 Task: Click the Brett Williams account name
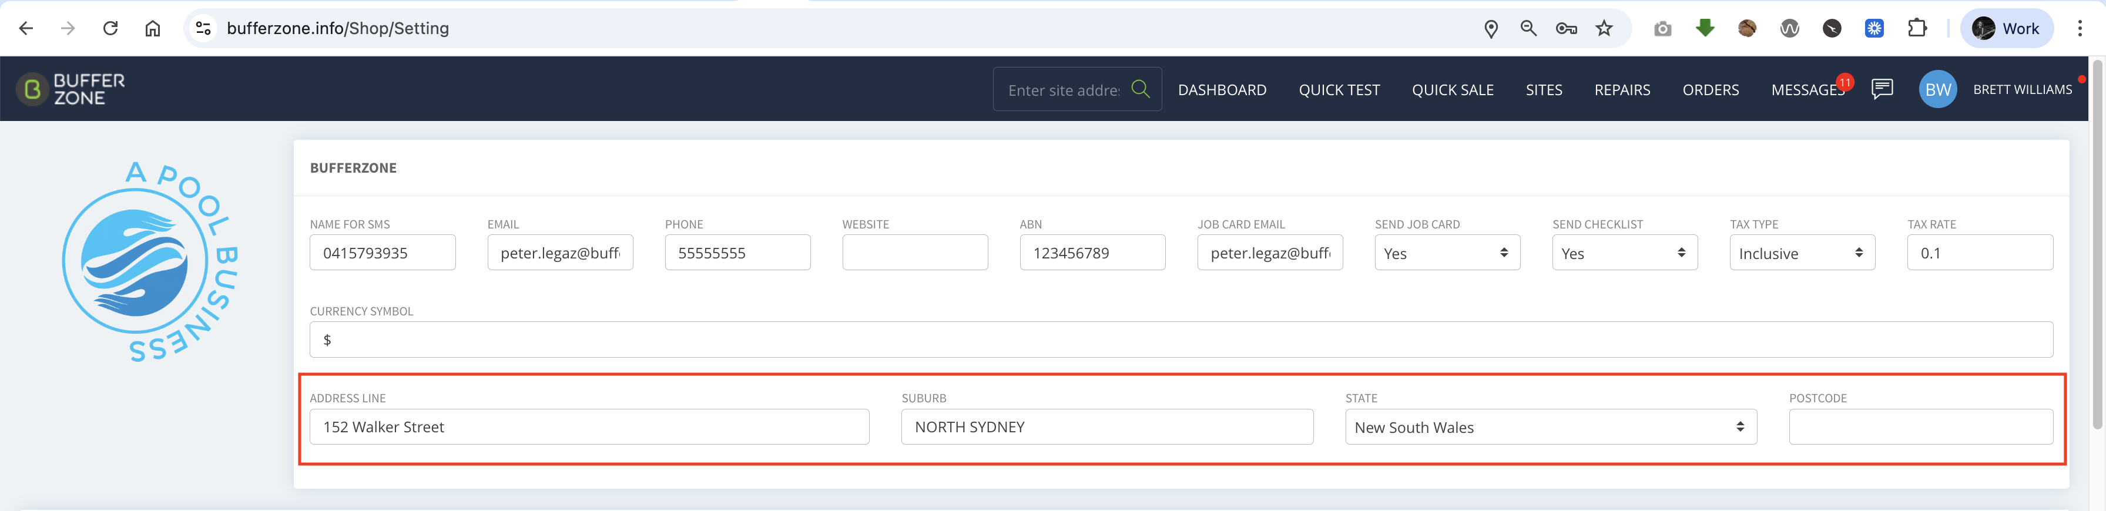[2022, 89]
